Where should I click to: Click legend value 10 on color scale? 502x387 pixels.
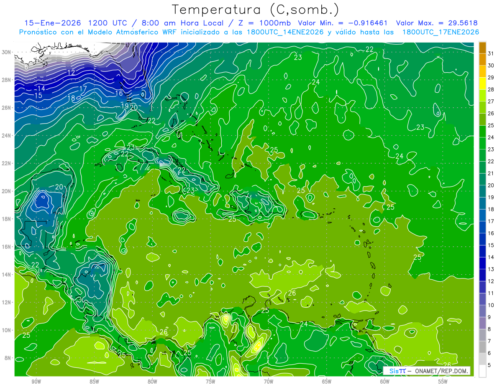pyautogui.click(x=491, y=305)
